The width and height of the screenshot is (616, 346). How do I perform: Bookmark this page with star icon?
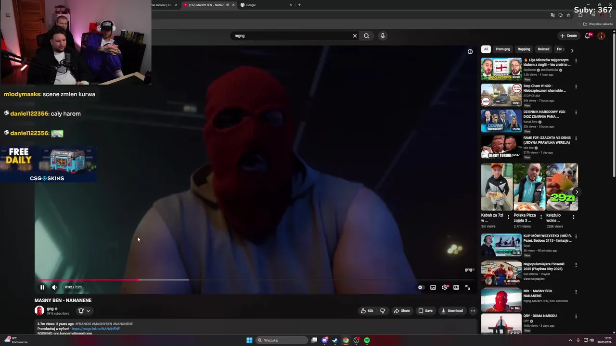tap(568, 15)
